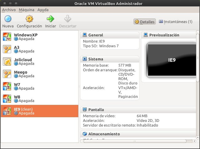Click the Jolicloud Apagada power icon
The image size is (200, 149).
point(16,63)
